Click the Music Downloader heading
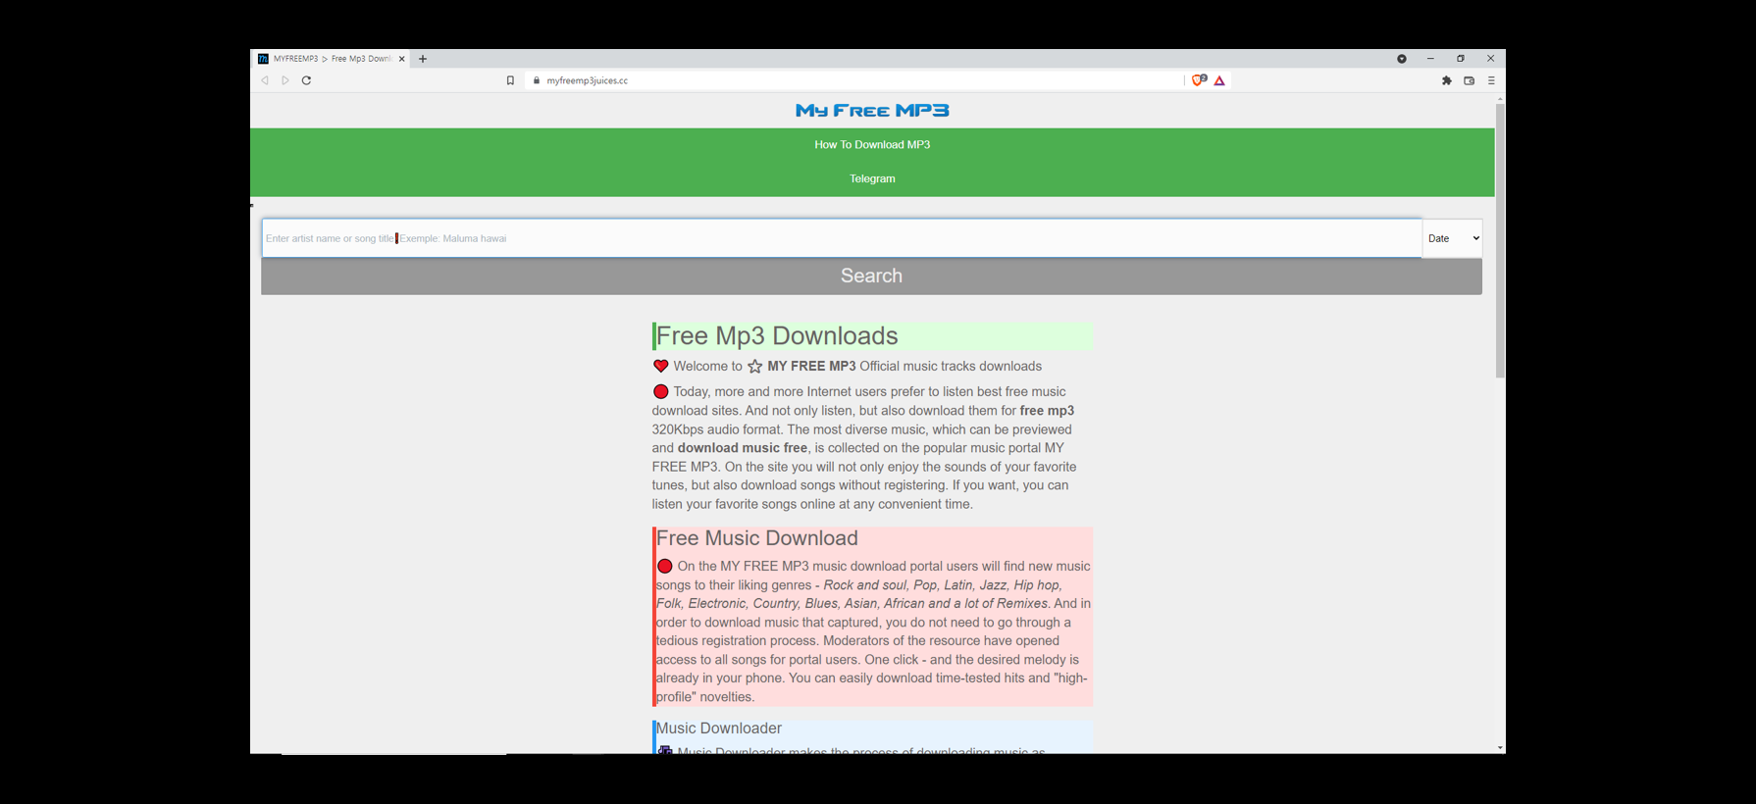Screen dimensions: 1756x804 [718, 729]
